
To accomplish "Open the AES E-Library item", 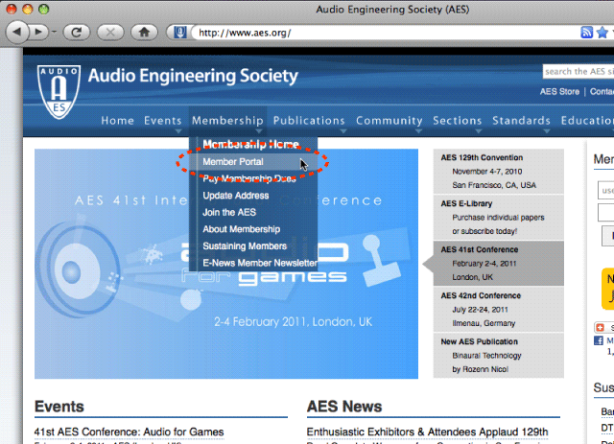I will point(498,218).
